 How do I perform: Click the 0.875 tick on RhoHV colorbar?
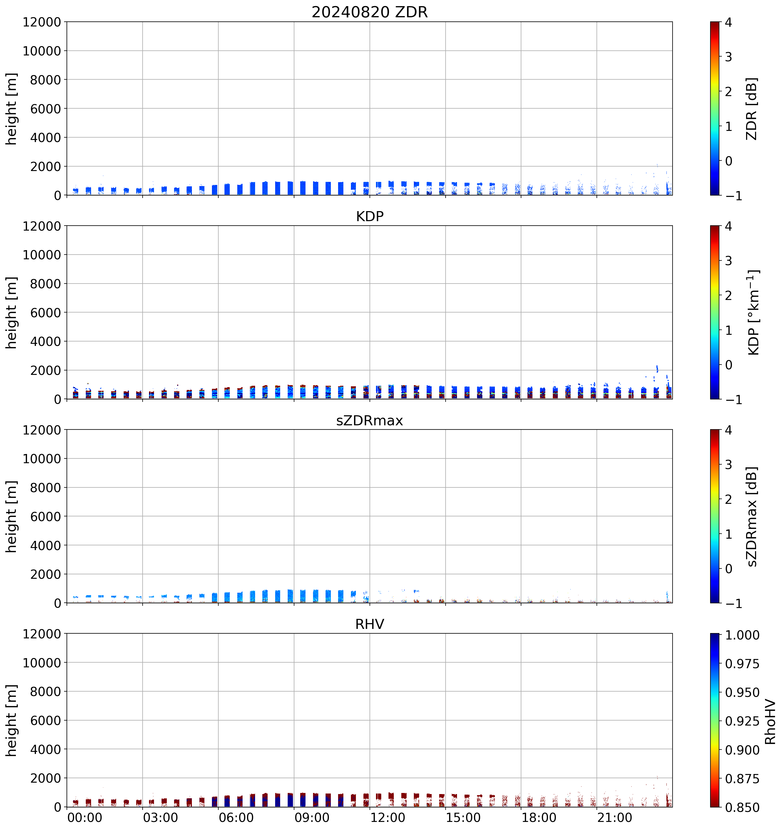742,779
